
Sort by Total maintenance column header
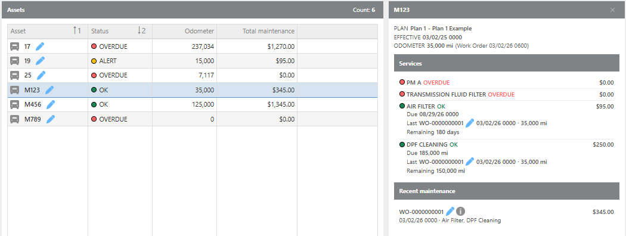(x=257, y=31)
